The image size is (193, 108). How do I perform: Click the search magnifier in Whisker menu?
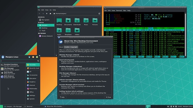pyautogui.click(x=38, y=61)
